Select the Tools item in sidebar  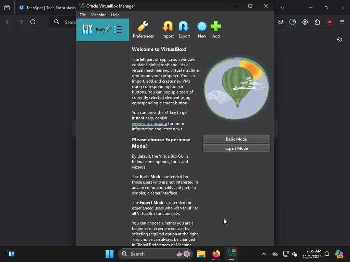103,30
